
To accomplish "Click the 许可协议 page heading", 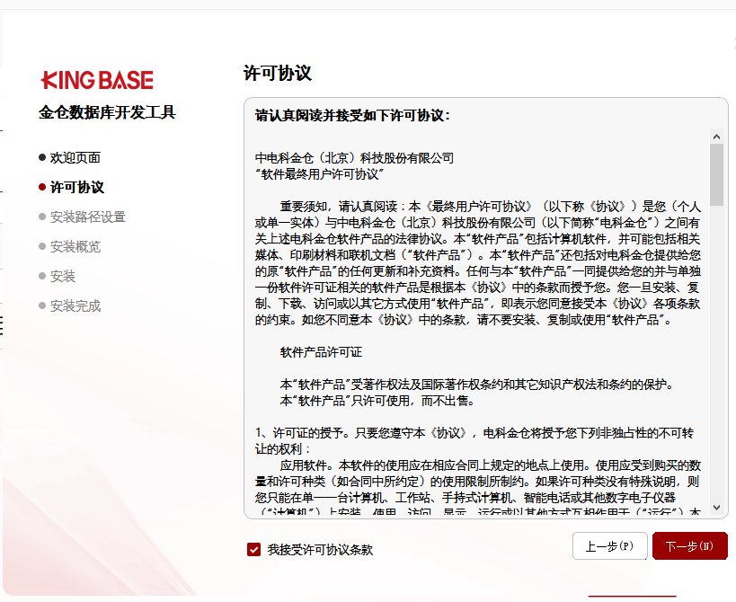I will (x=277, y=74).
